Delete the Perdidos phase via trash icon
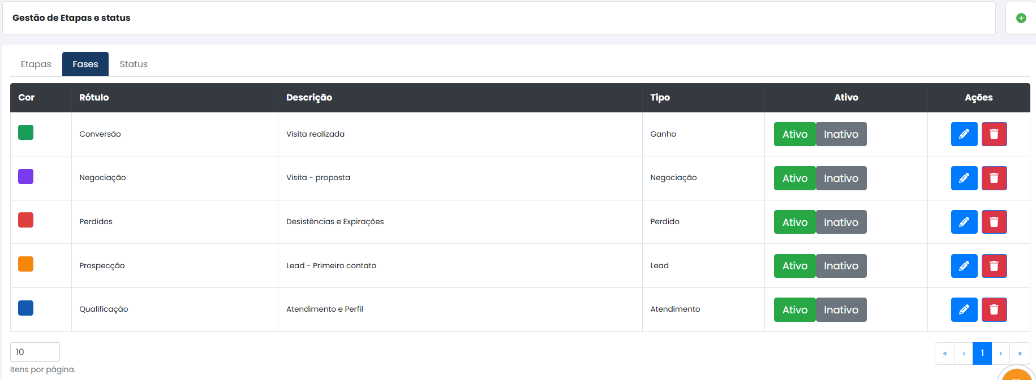1036x380 pixels. tap(994, 222)
